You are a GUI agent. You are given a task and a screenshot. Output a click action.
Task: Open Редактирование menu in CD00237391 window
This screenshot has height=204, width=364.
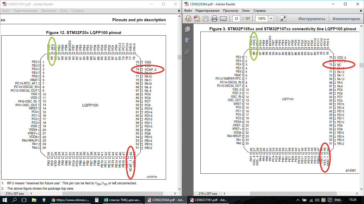point(25,11)
